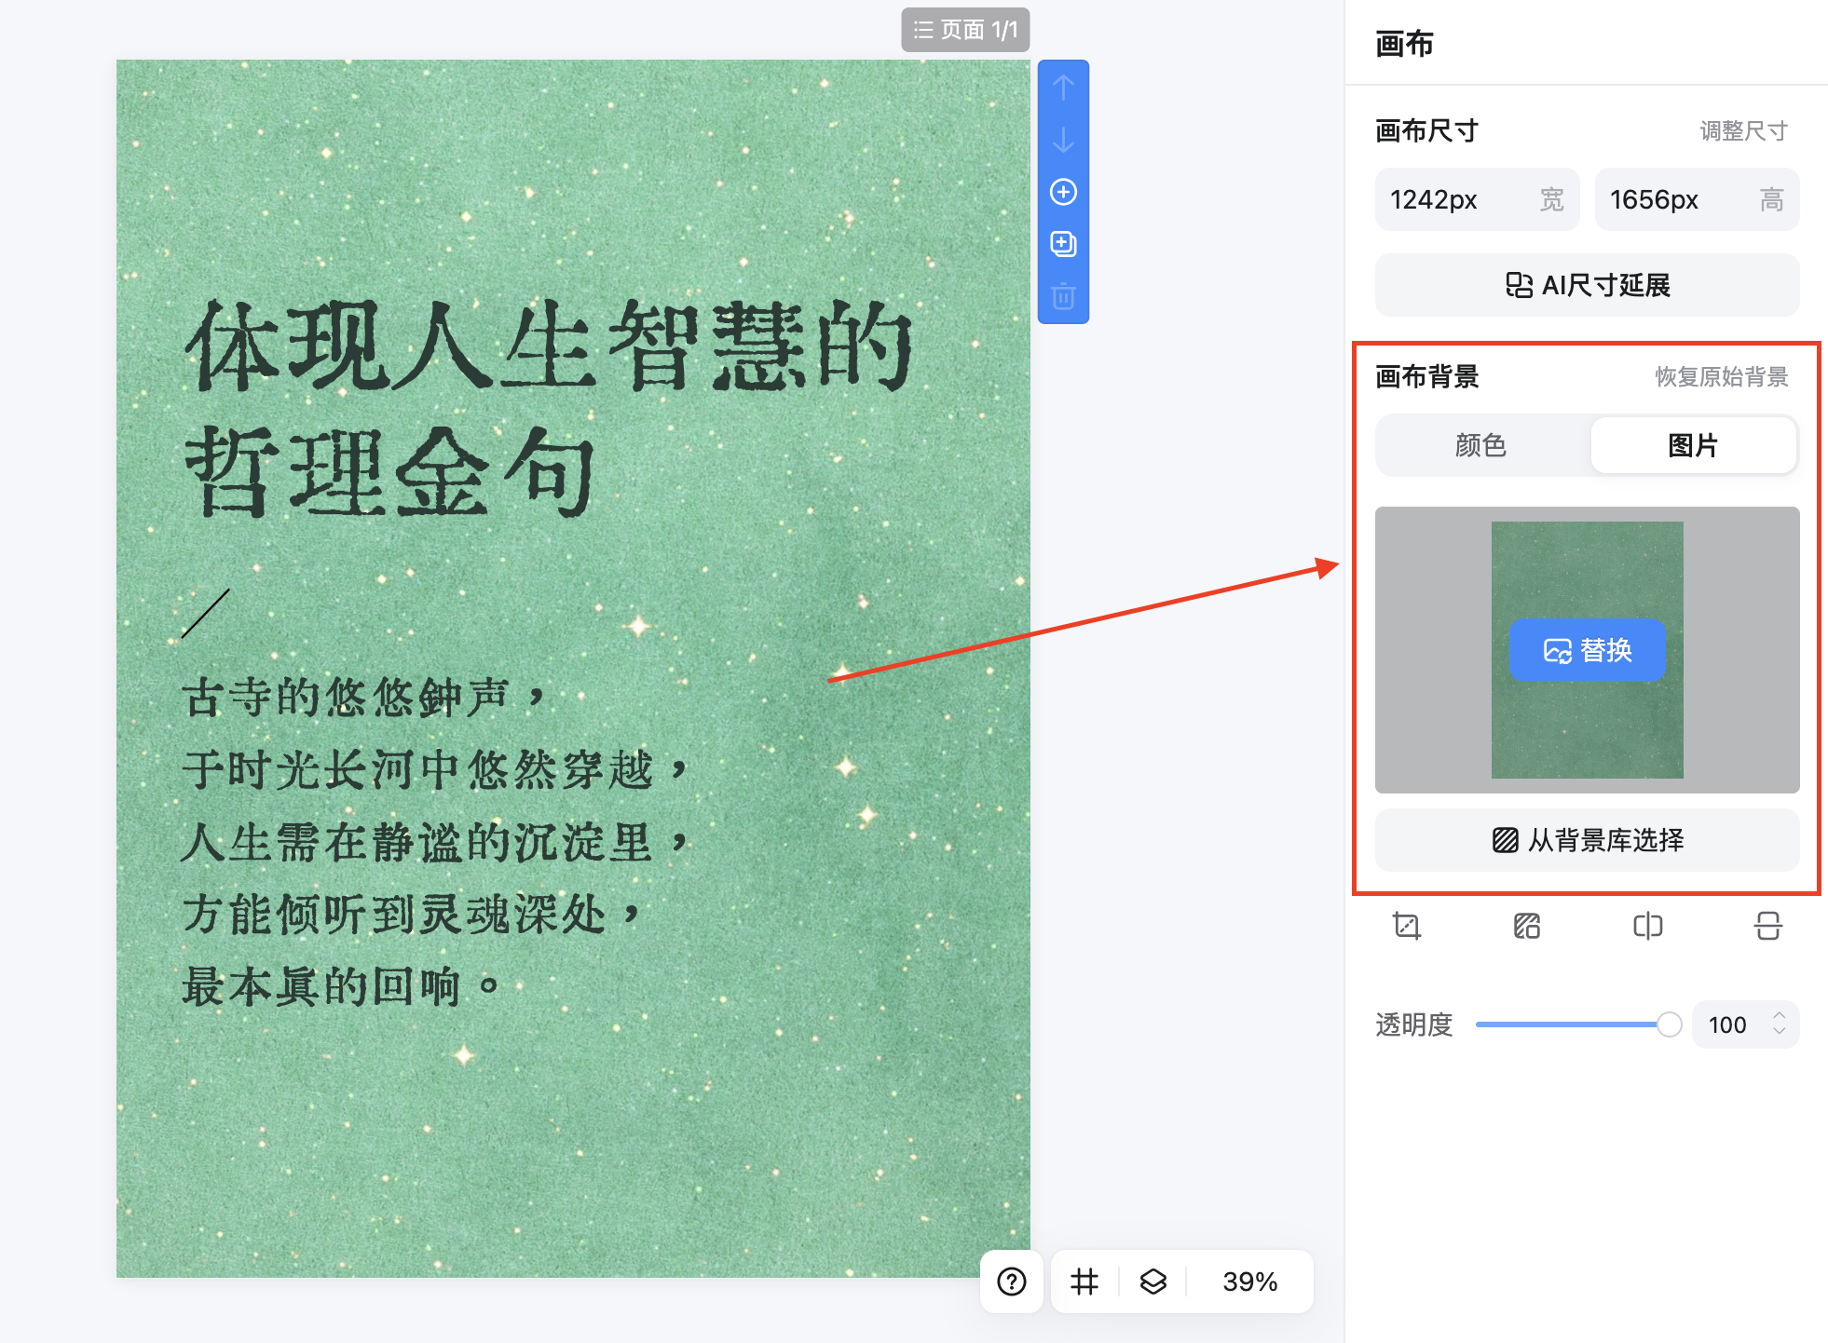
Task: Switch to the 颜色 tab
Action: 1481,445
